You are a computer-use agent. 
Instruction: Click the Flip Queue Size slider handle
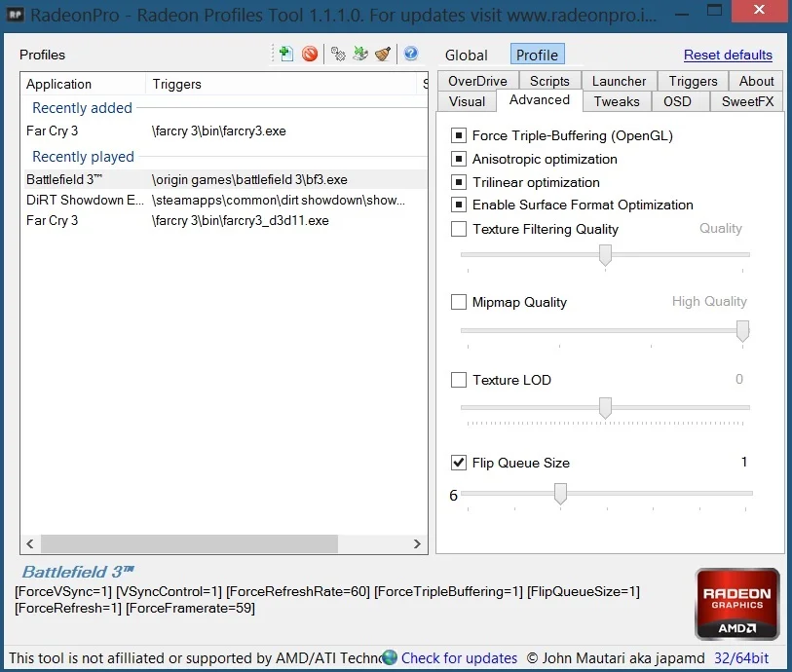560,493
